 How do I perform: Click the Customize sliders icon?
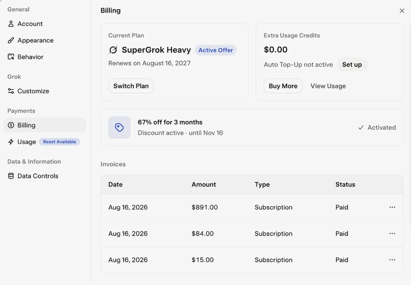click(x=11, y=91)
